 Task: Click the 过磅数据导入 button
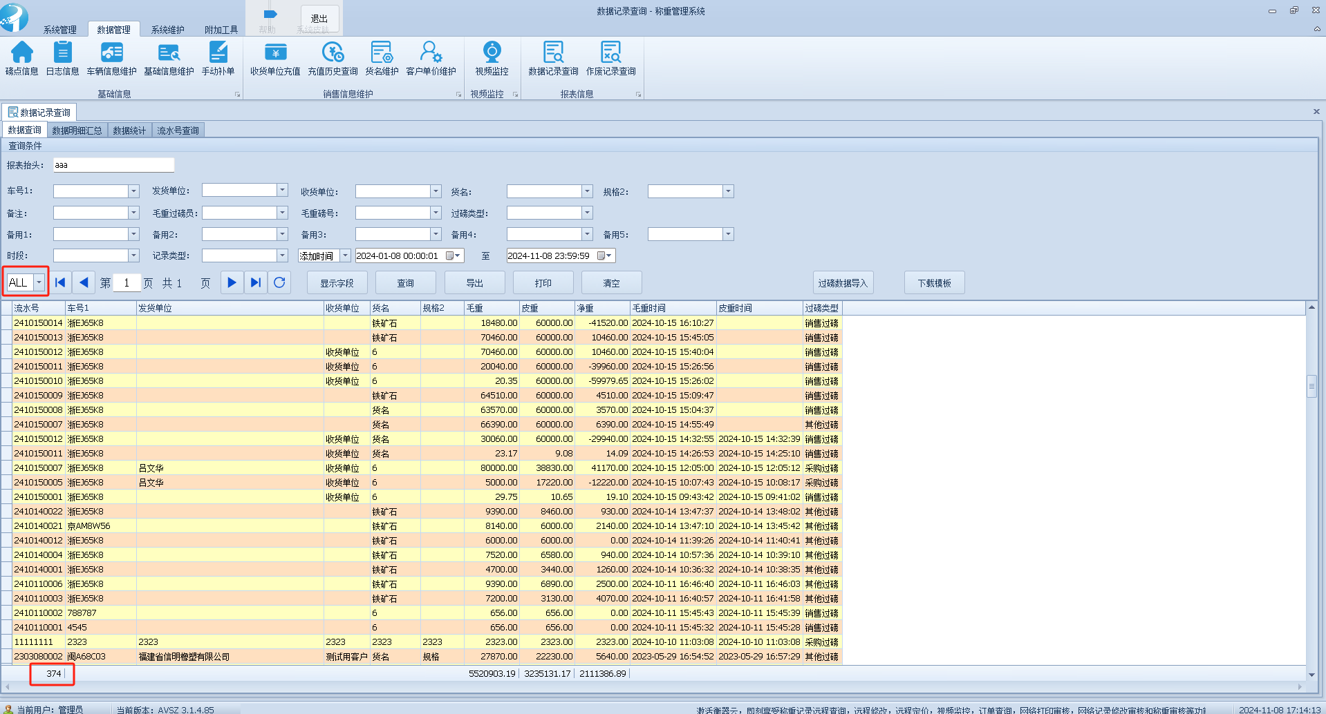click(x=843, y=283)
